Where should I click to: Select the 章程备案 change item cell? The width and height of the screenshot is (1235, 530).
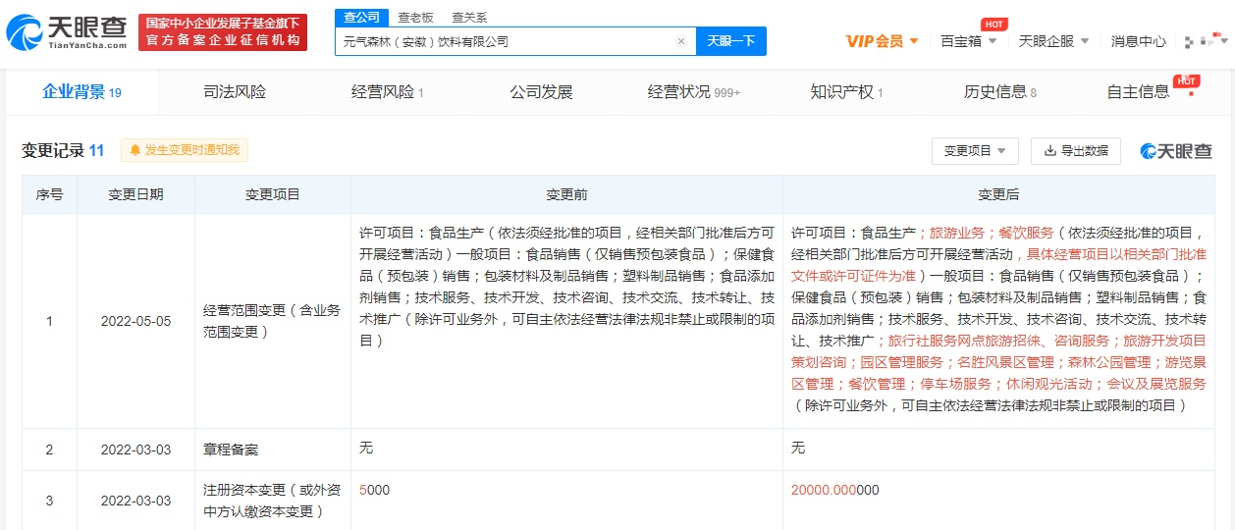(273, 450)
